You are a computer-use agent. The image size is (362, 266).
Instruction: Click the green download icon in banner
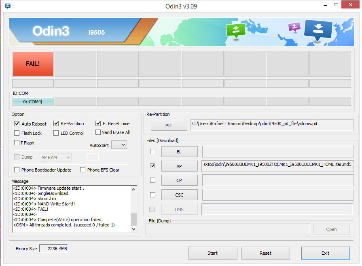(x=236, y=31)
